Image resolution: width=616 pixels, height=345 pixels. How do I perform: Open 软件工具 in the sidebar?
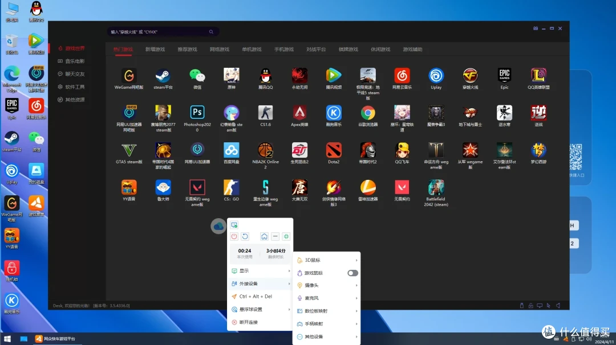pyautogui.click(x=71, y=87)
